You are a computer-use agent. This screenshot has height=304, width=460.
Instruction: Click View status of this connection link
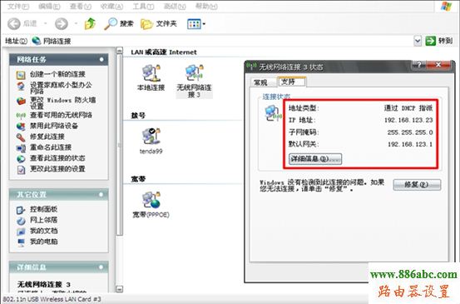pos(57,158)
